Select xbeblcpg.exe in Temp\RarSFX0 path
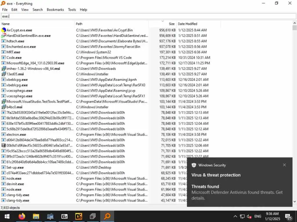297x222 pixels. tap(17, 85)
